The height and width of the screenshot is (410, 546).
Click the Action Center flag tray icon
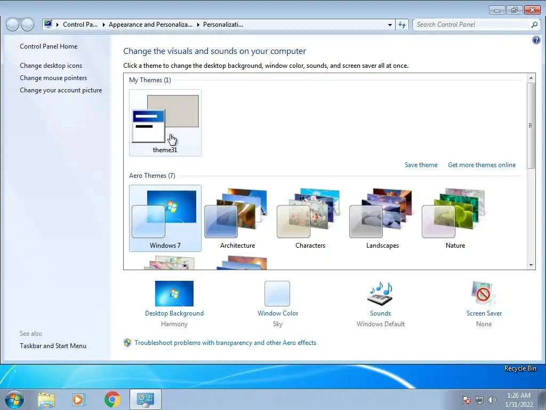466,400
